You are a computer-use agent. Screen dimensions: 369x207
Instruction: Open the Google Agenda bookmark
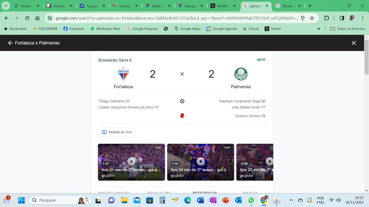coord(221,29)
